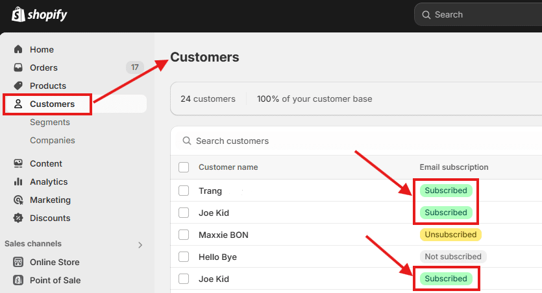Select Customers in the sidebar

52,104
